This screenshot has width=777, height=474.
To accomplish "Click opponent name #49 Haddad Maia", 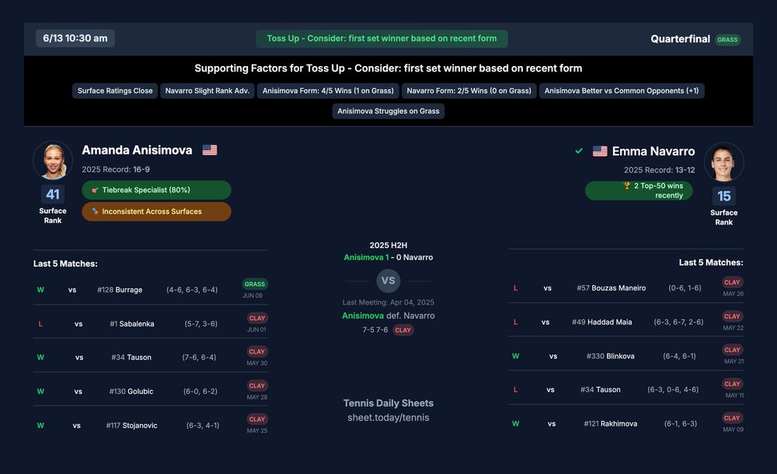I will click(x=601, y=322).
